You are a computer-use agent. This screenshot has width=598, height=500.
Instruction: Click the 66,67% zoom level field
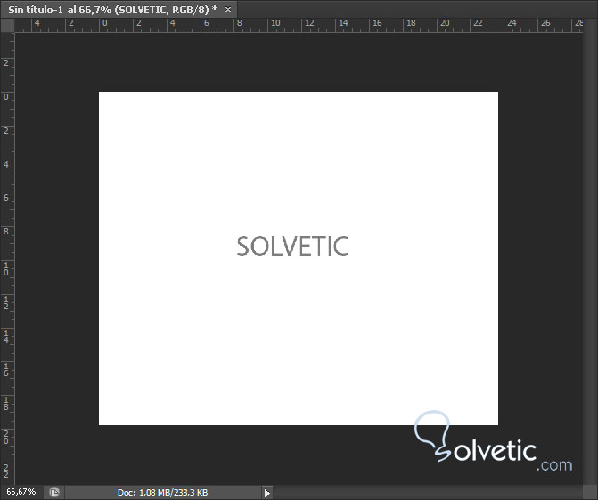coord(21,492)
